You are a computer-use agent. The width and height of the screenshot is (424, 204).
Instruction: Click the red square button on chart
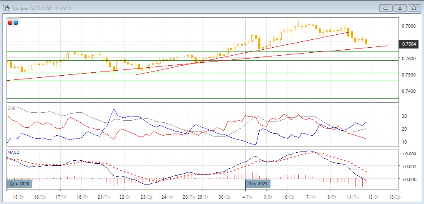(10, 23)
